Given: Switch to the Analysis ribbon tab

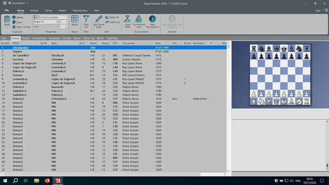Looking at the screenshot, I should [x=34, y=11].
